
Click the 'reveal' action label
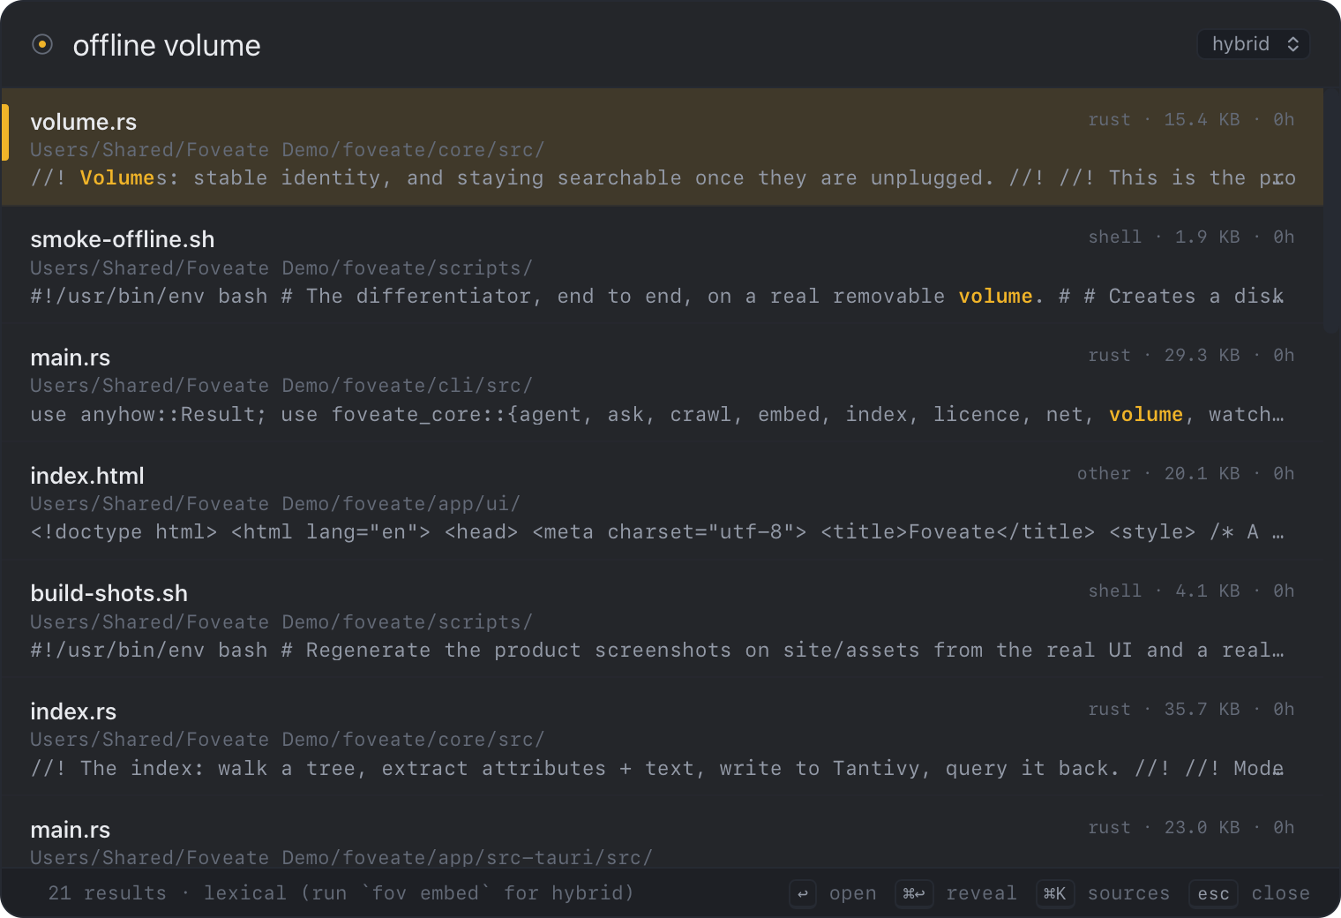[x=981, y=893]
